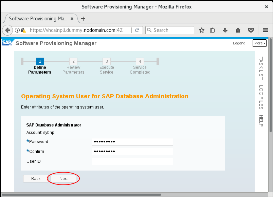This screenshot has width=273, height=197.
Task: Open site information icon in address bar
Action: pyautogui.click(x=17, y=30)
